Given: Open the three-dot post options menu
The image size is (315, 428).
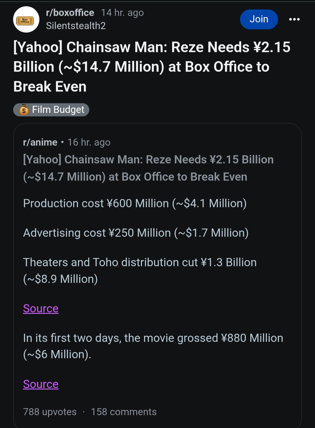Looking at the screenshot, I should click(294, 19).
